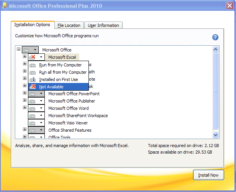
Task: Open install-state dropdown for Microsoft Office Publisher
Action: pyautogui.click(x=36, y=101)
